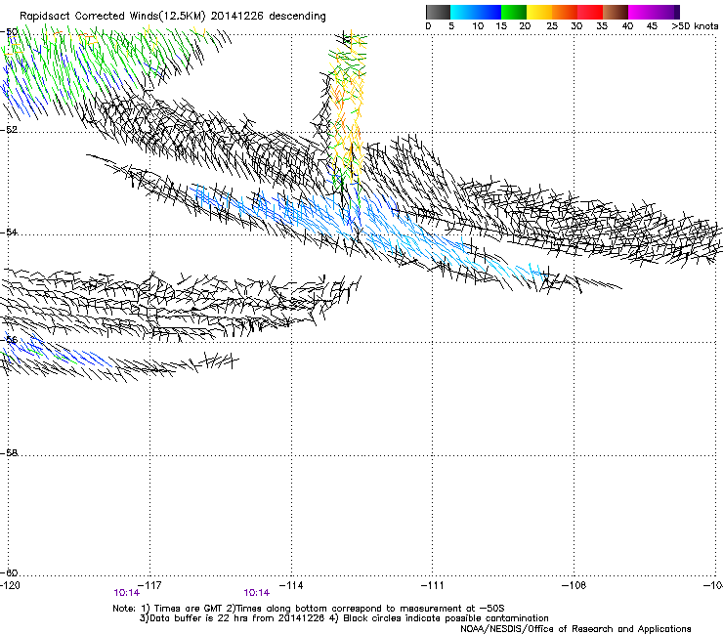Click the 'NOAA/NESDIS/Office of Research and Applications' credit
Screen dimensions: 723x635
tap(575, 629)
